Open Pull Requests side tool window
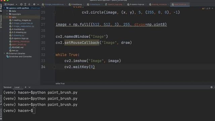The width and height of the screenshot is (215, 121). pos(1,21)
